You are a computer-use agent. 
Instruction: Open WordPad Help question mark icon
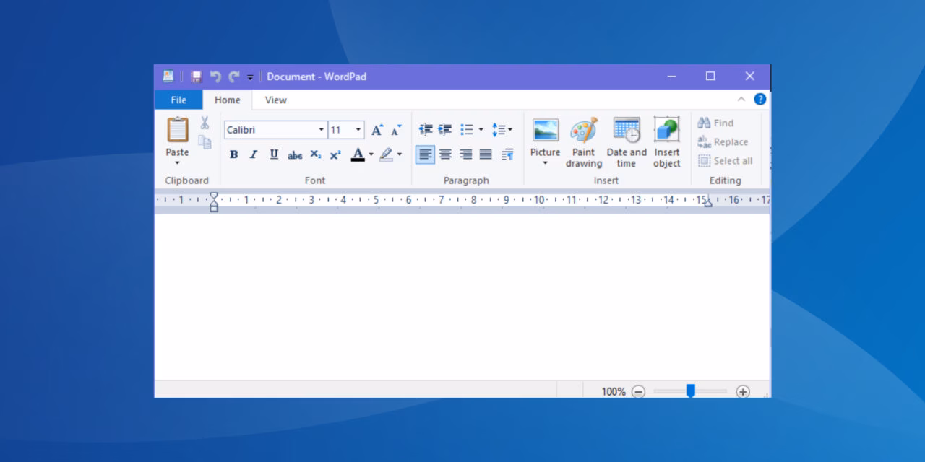click(x=760, y=100)
